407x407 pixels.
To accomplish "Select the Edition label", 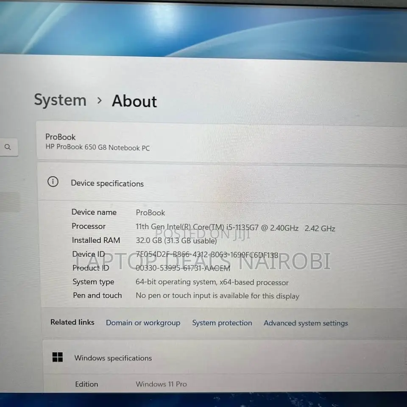I will pyautogui.click(x=86, y=384).
